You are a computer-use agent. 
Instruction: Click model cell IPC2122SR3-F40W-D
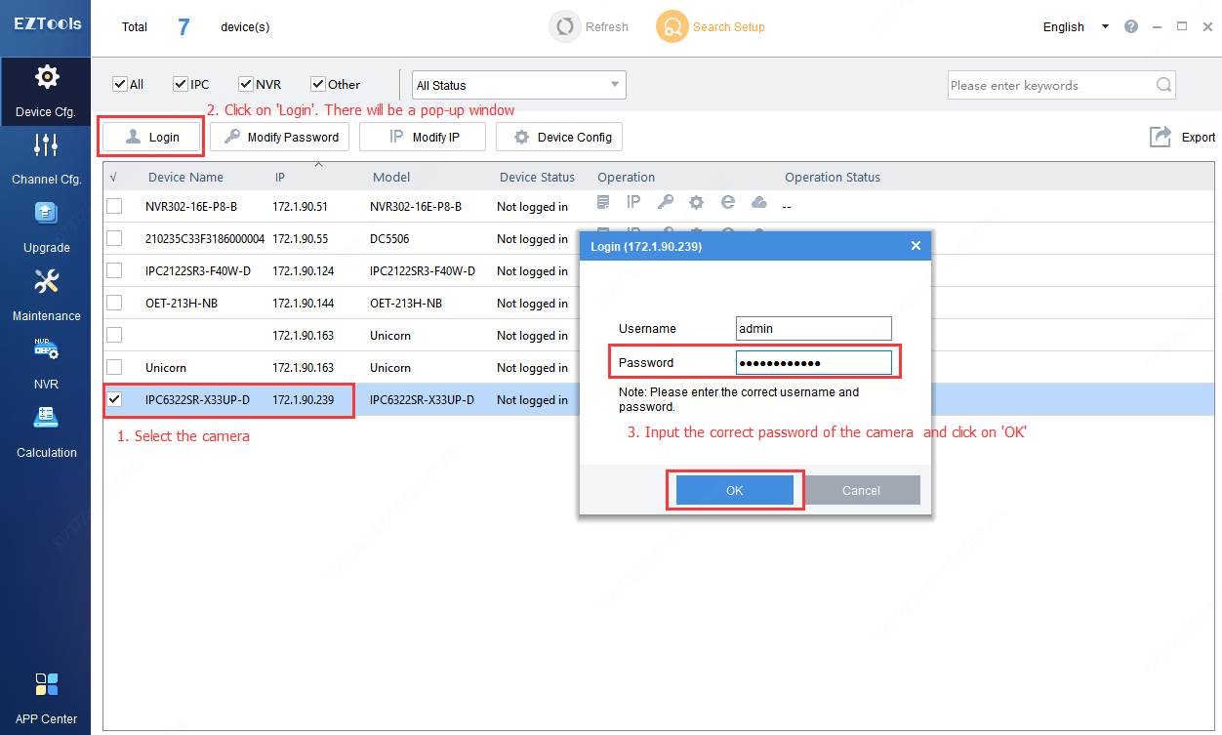423,270
